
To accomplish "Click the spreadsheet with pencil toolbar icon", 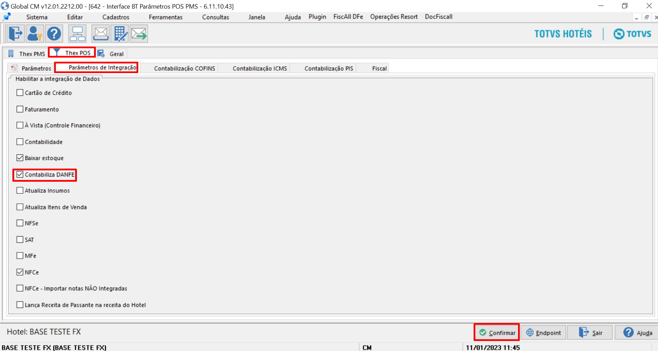I will (120, 34).
